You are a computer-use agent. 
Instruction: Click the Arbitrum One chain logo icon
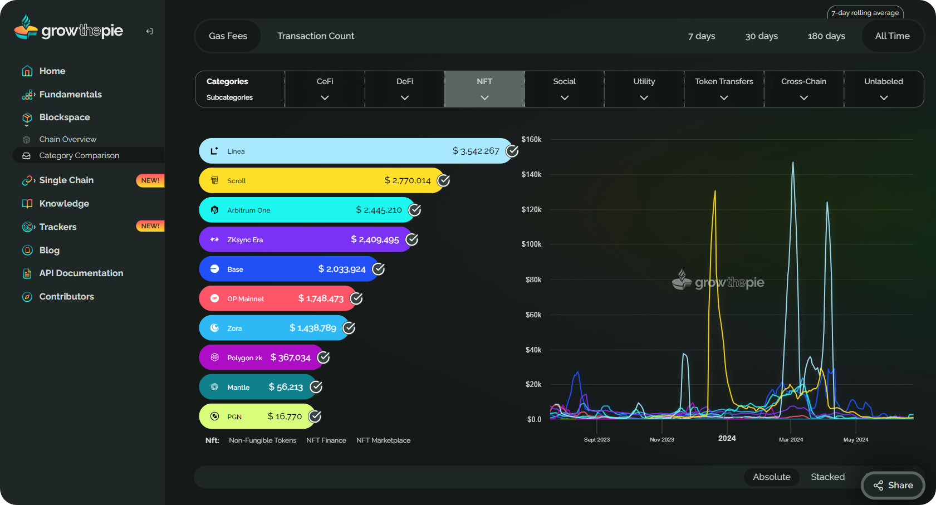(x=214, y=210)
